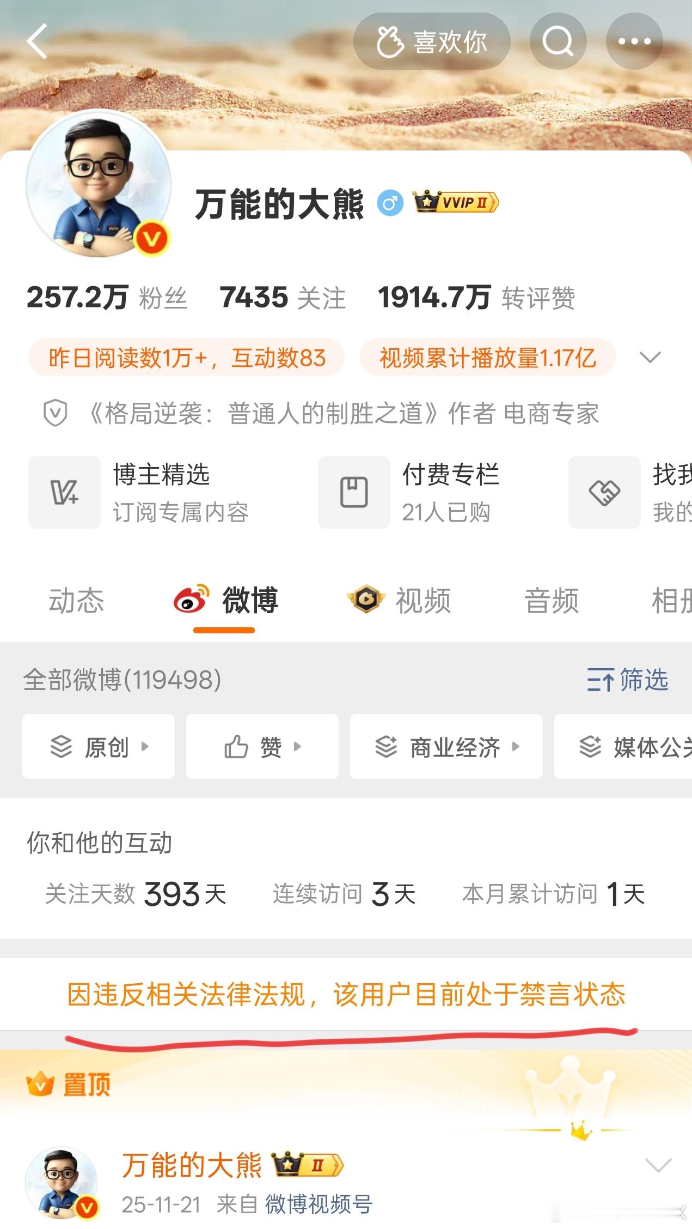Open the three-dots more options menu
Screen dimensions: 692x1229
point(634,41)
